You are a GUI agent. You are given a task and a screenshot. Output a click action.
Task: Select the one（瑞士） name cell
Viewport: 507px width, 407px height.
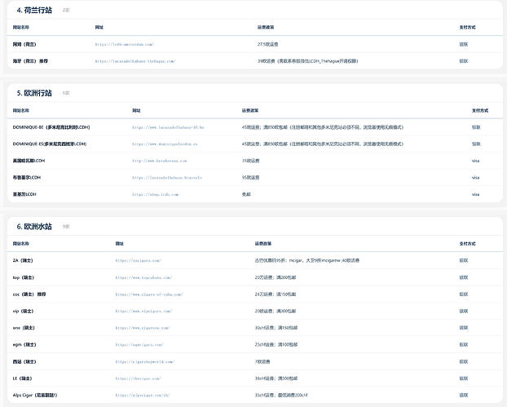pos(24,328)
